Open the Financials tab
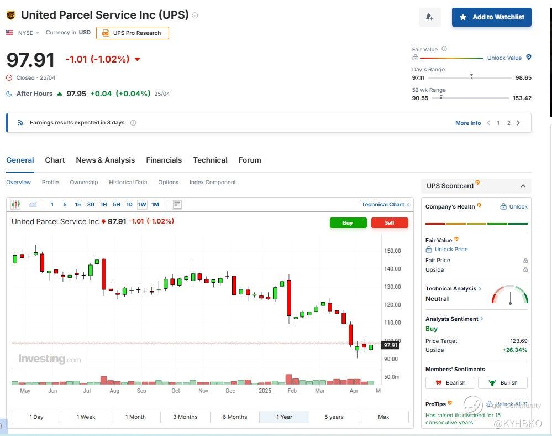 164,160
